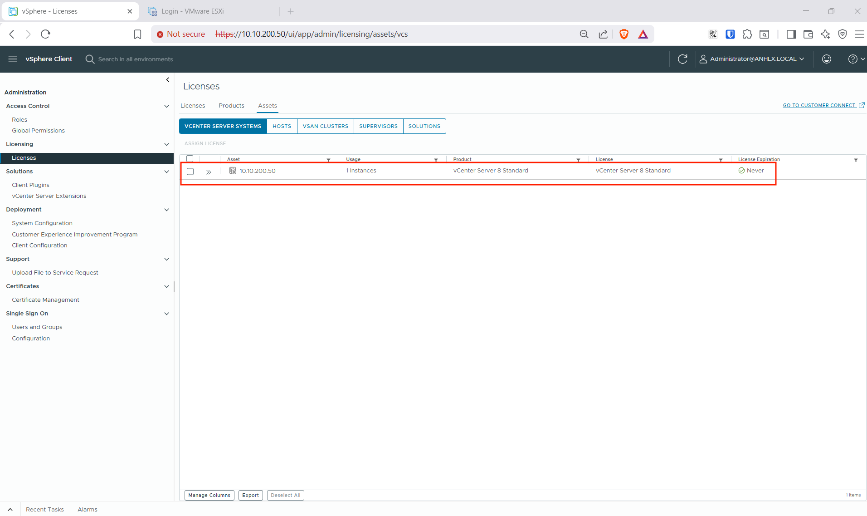
Task: Switch to the Licenses top tab
Action: point(193,106)
